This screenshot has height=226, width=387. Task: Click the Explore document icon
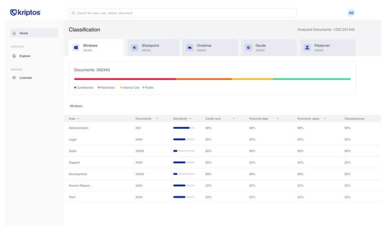[14, 56]
